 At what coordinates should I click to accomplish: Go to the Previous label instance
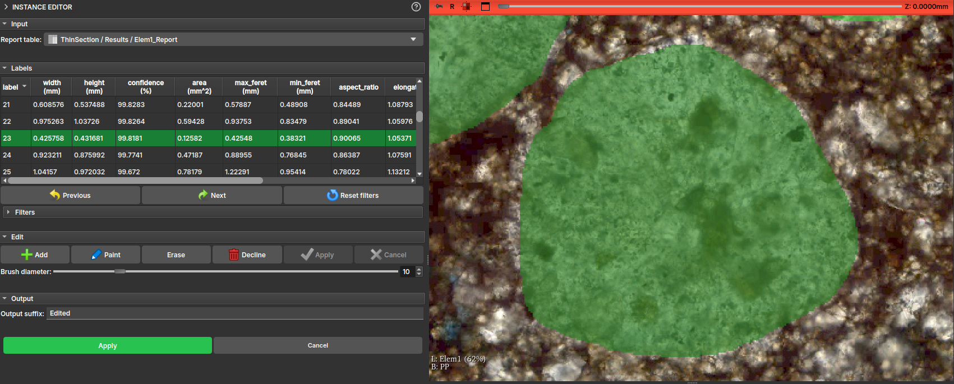[70, 195]
